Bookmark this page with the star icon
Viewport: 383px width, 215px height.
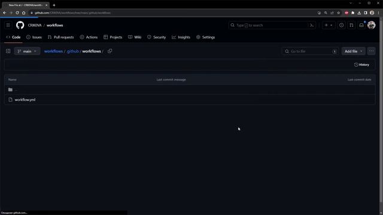tap(338, 13)
